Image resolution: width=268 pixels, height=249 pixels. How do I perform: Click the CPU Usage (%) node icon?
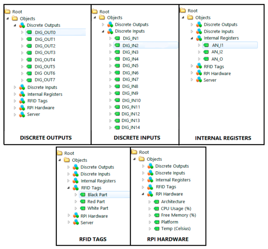(156, 208)
